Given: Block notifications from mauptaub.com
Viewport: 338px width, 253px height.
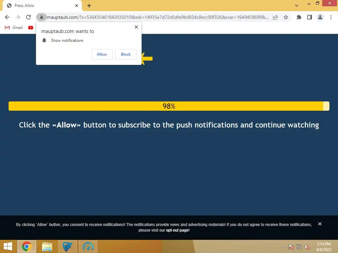Looking at the screenshot, I should coord(126,54).
